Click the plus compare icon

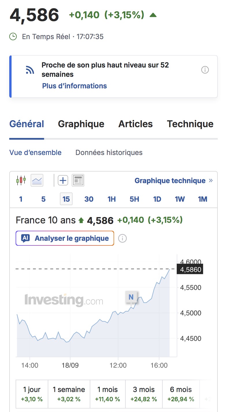63,181
